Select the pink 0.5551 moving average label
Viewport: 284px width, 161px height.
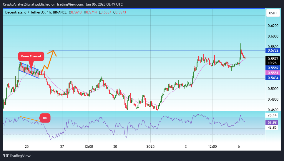pyautogui.click(x=273, y=73)
